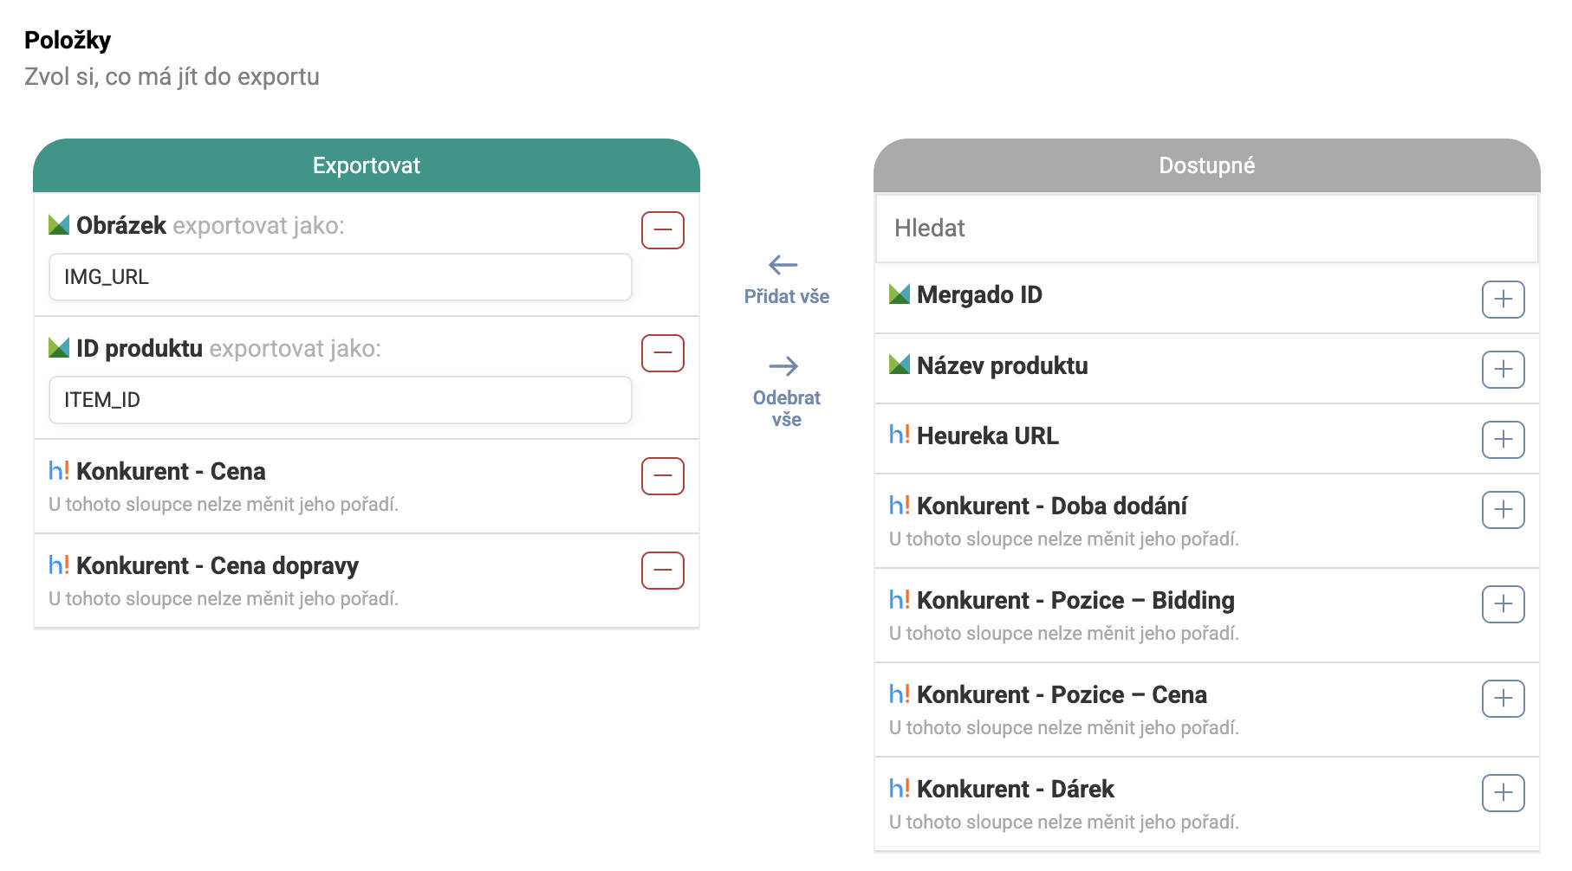Edit the IMG_URL export name field
The width and height of the screenshot is (1572, 871).
[x=340, y=277]
